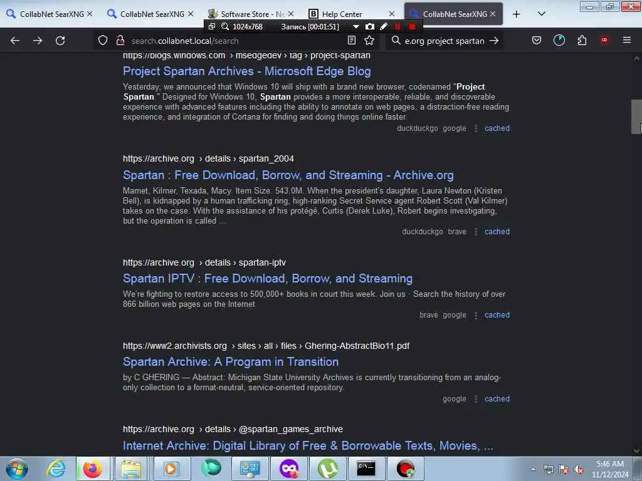This screenshot has width=642, height=481.
Task: Close the active CollabNet SearXNG tab
Action: (493, 14)
